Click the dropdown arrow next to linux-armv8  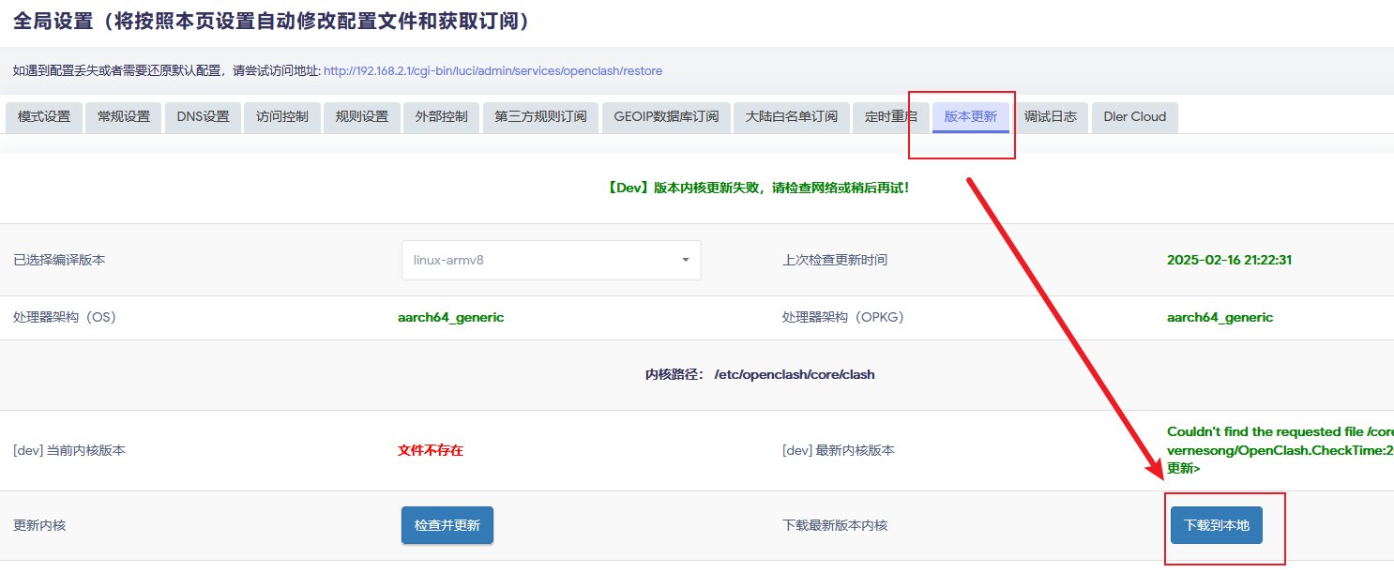point(685,260)
